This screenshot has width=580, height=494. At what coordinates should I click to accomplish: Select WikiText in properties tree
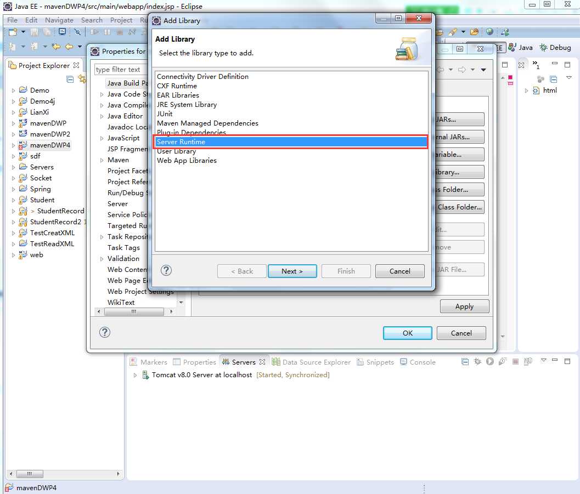coord(121,302)
